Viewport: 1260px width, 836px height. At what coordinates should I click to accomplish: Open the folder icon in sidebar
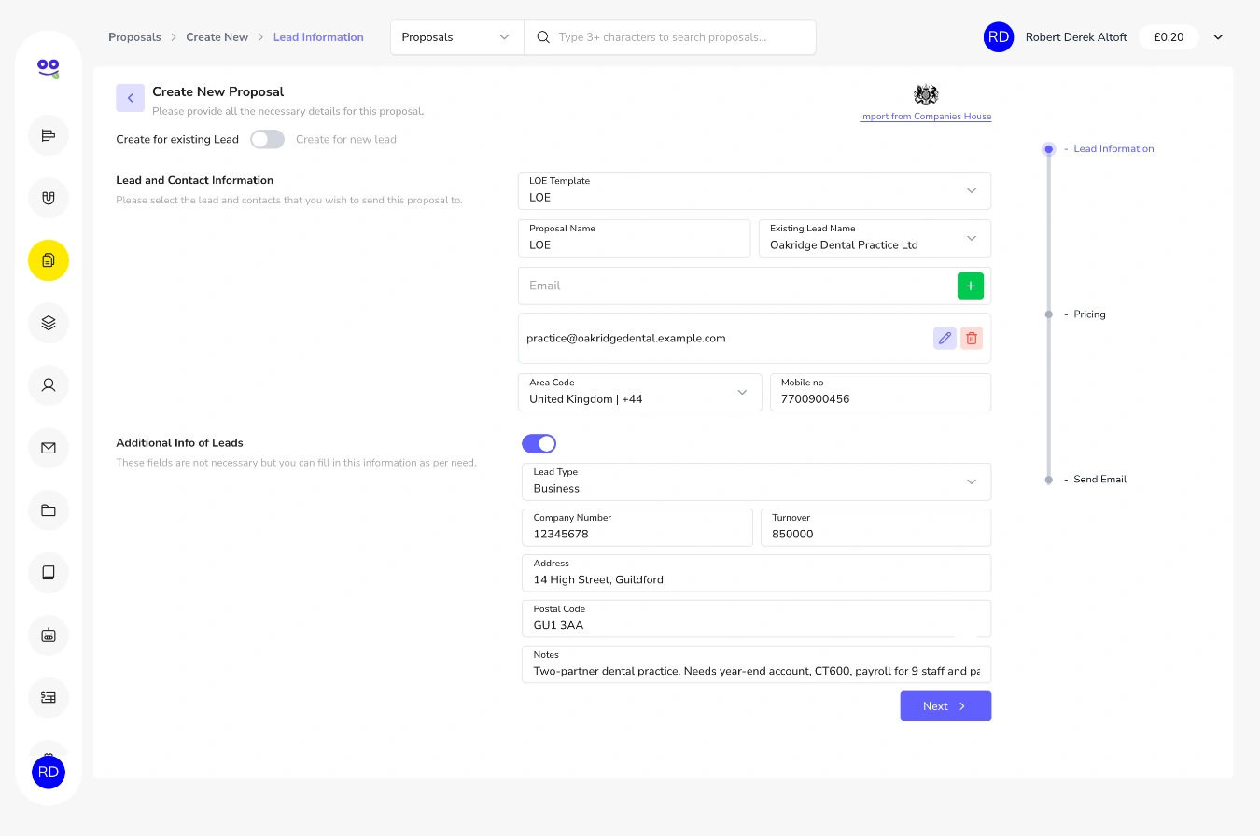[49, 510]
